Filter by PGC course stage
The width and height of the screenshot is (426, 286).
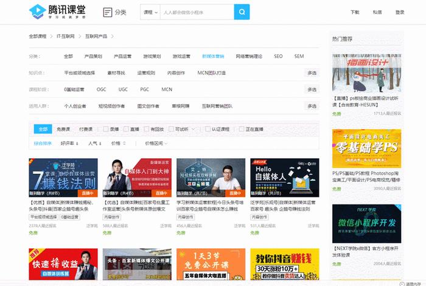[x=145, y=89]
